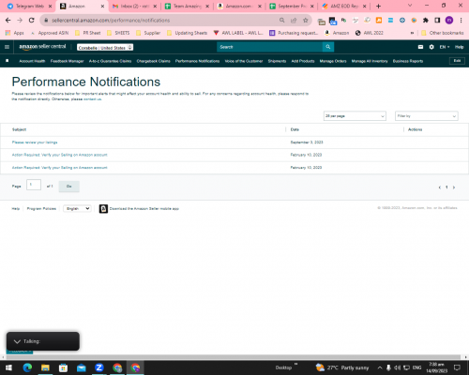Switch to the Gmail Inbox tab
The height and width of the screenshot is (375, 469).
(134, 6)
